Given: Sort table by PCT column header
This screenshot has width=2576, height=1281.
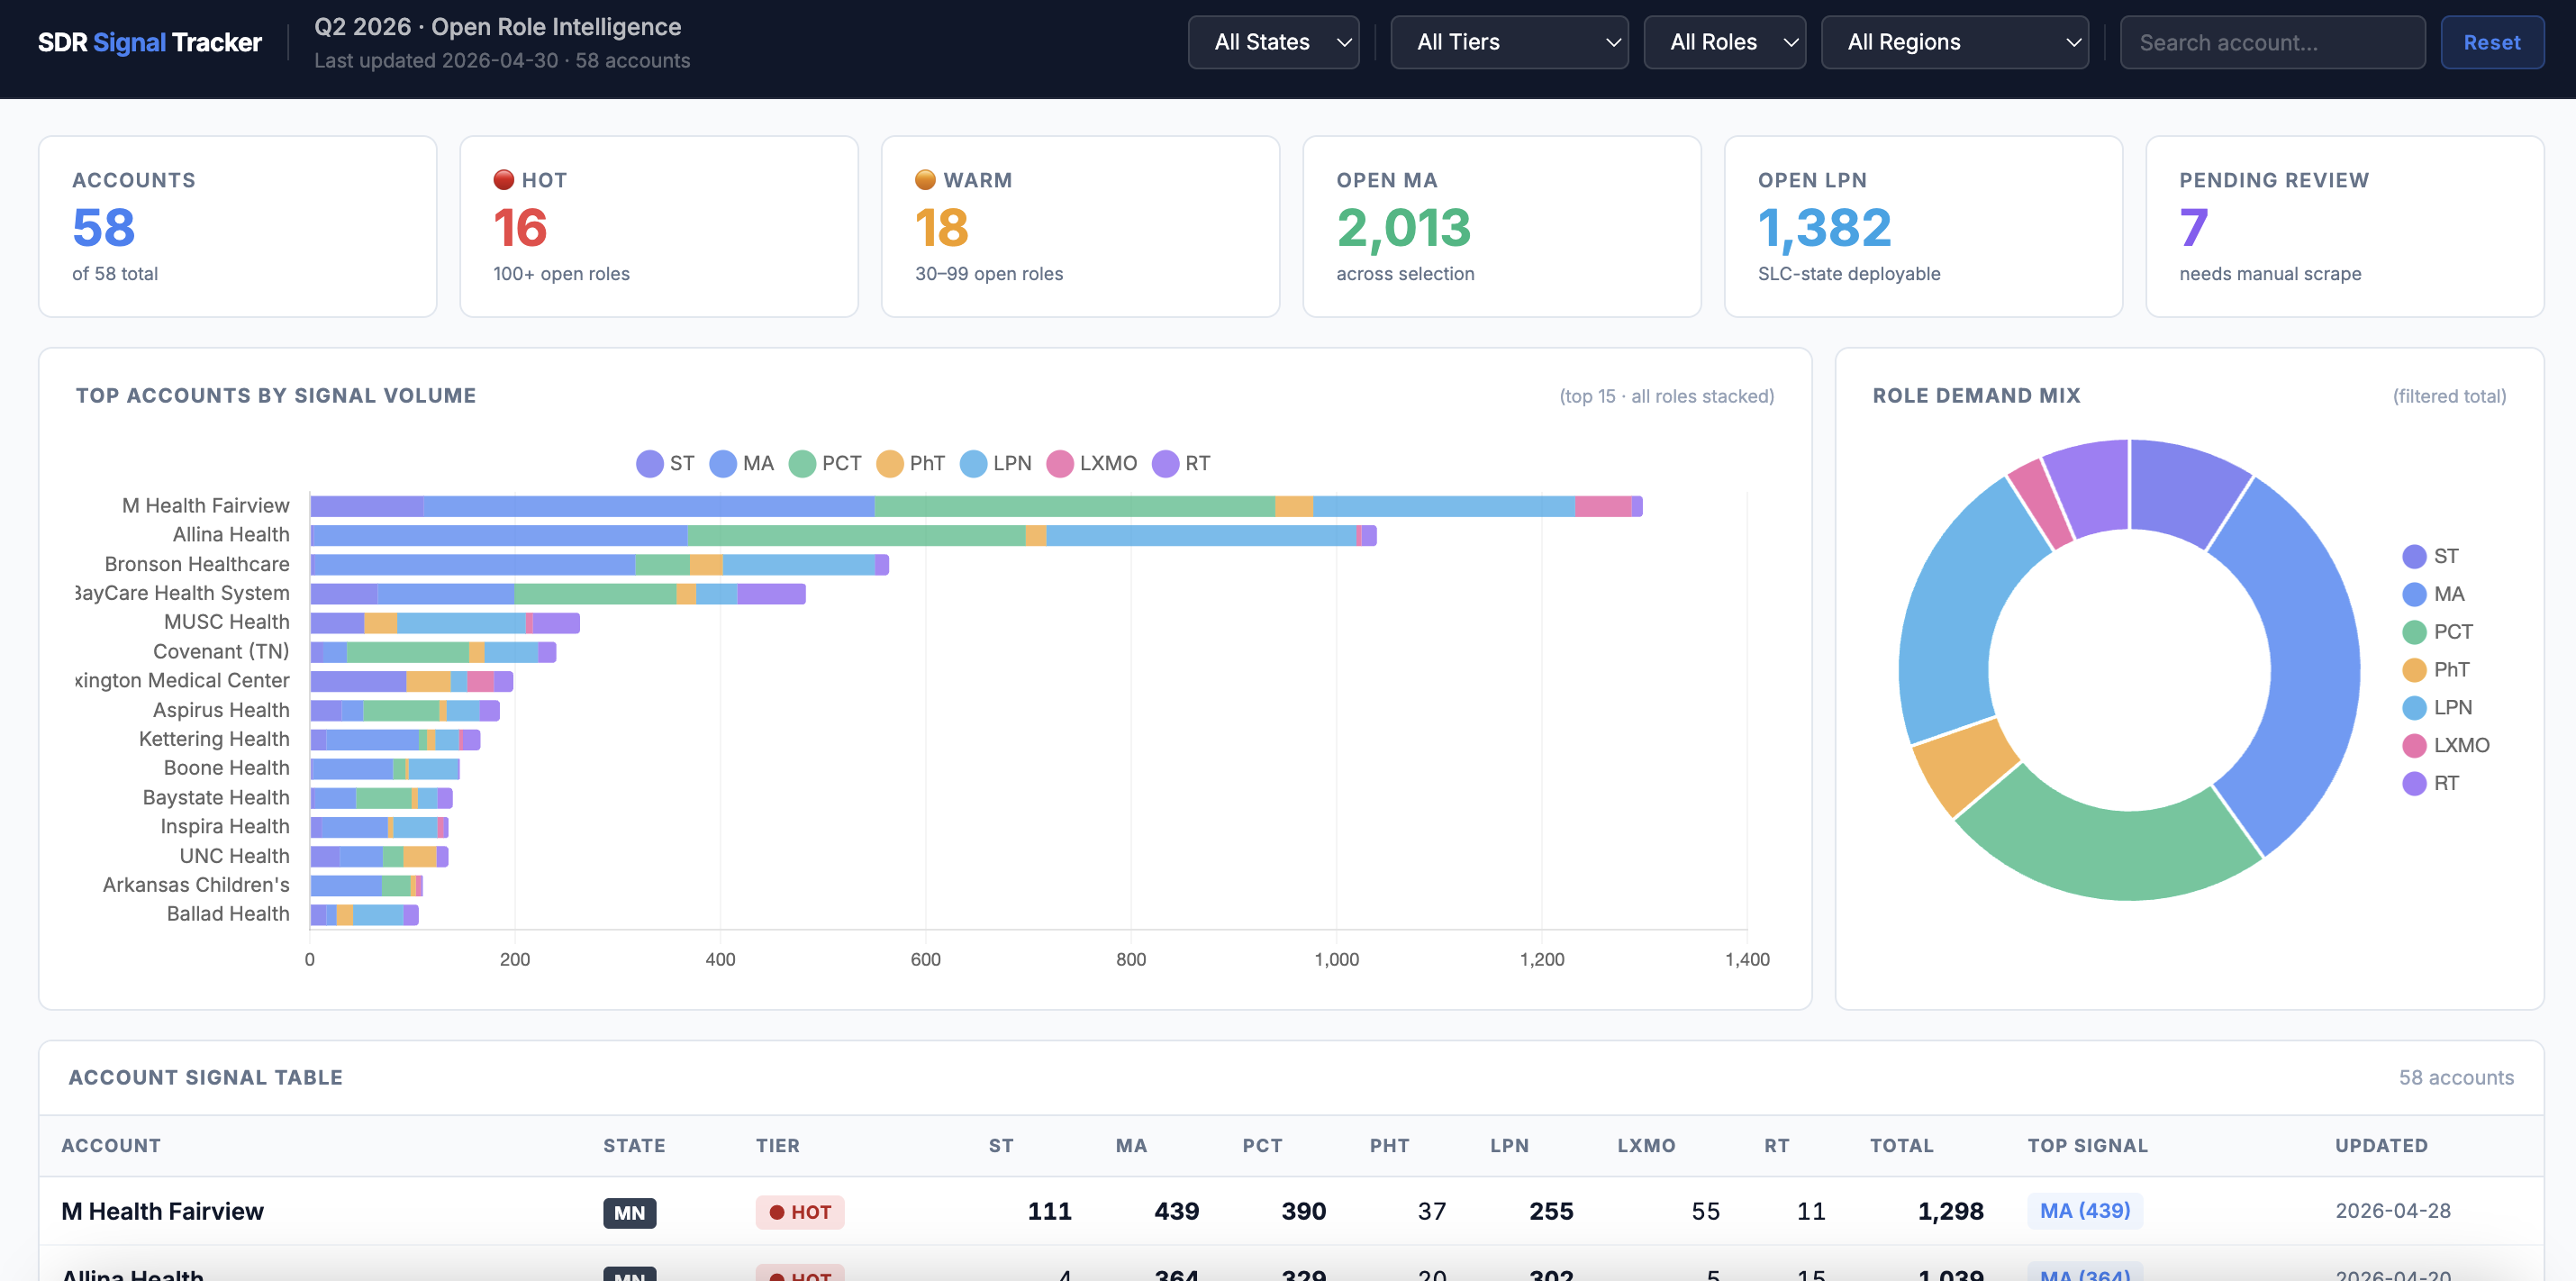Looking at the screenshot, I should coord(1262,1146).
